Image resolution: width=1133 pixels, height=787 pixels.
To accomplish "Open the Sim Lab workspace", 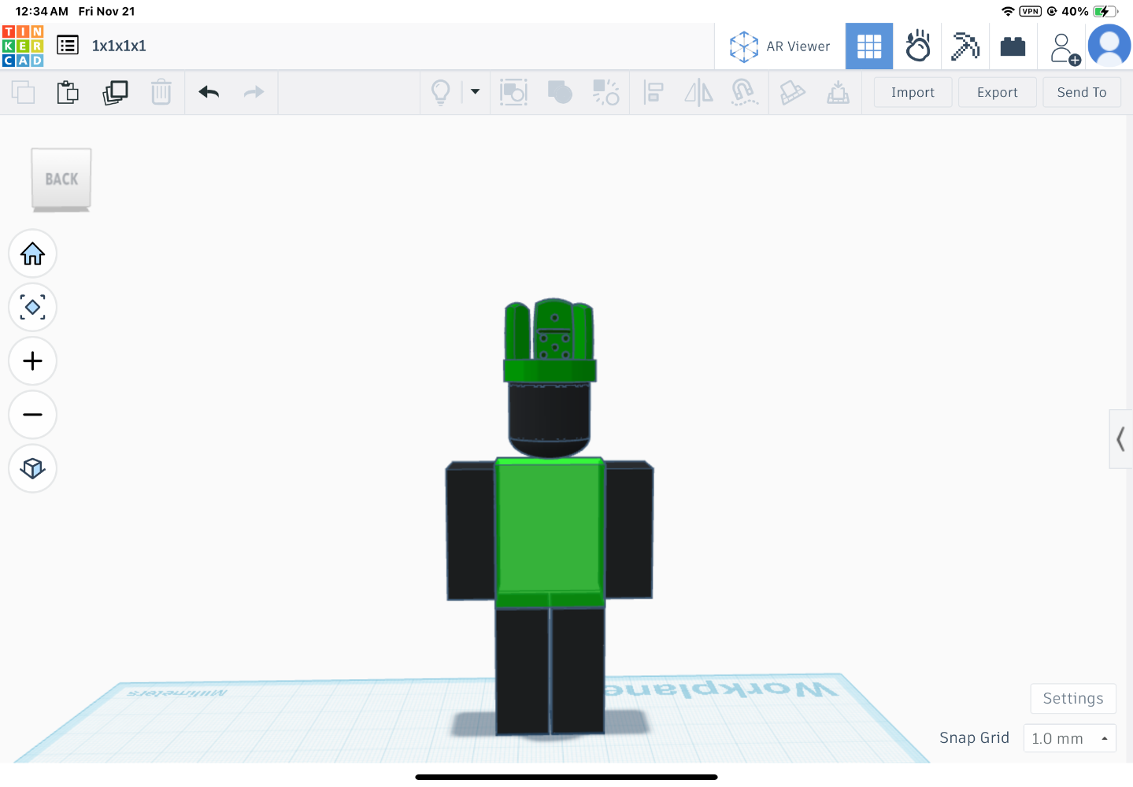I will point(917,46).
